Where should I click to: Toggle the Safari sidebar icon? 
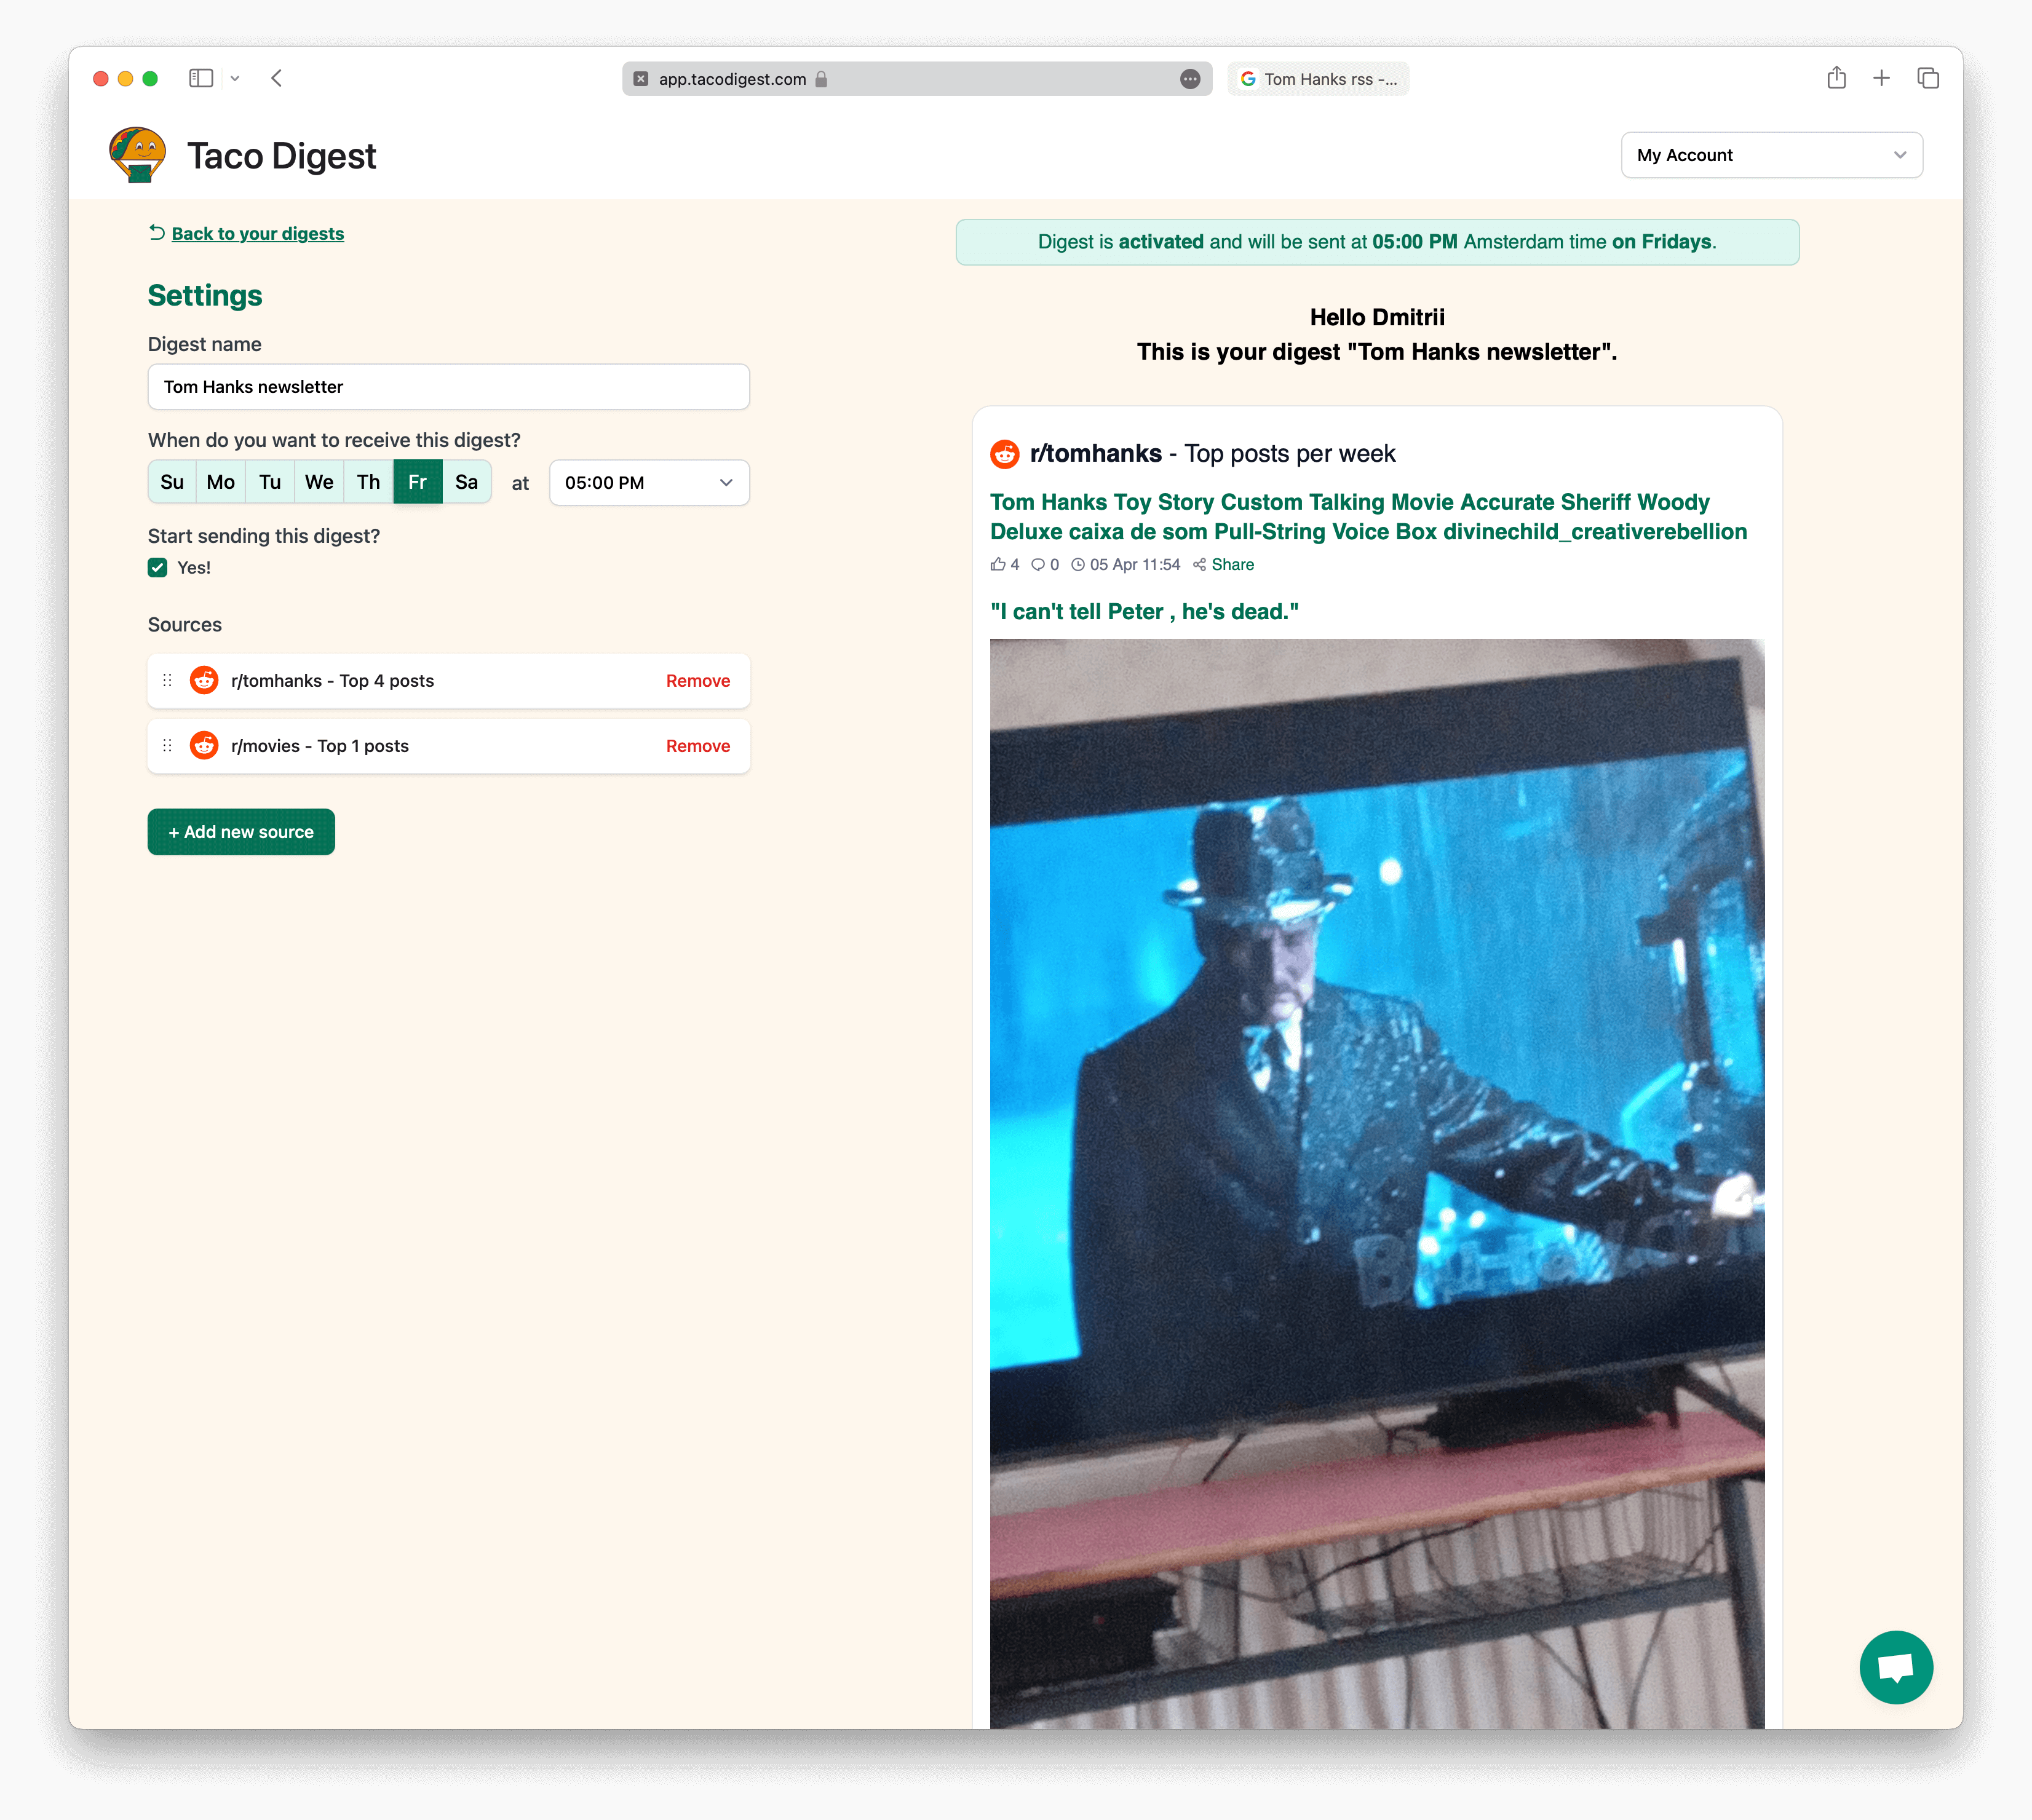(201, 78)
